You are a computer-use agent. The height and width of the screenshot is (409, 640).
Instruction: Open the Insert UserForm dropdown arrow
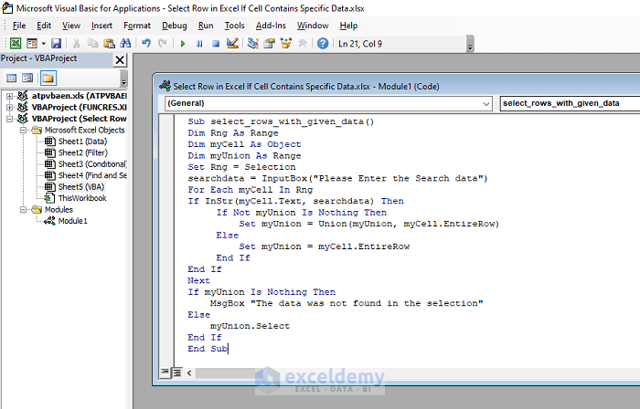click(43, 43)
